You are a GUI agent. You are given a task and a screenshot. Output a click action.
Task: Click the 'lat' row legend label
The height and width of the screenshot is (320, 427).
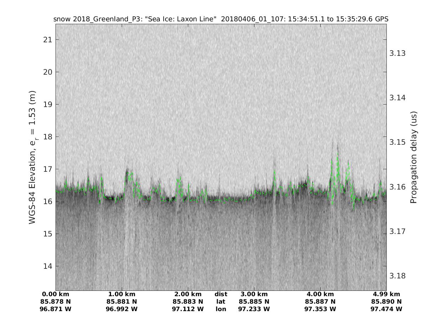[221, 302]
